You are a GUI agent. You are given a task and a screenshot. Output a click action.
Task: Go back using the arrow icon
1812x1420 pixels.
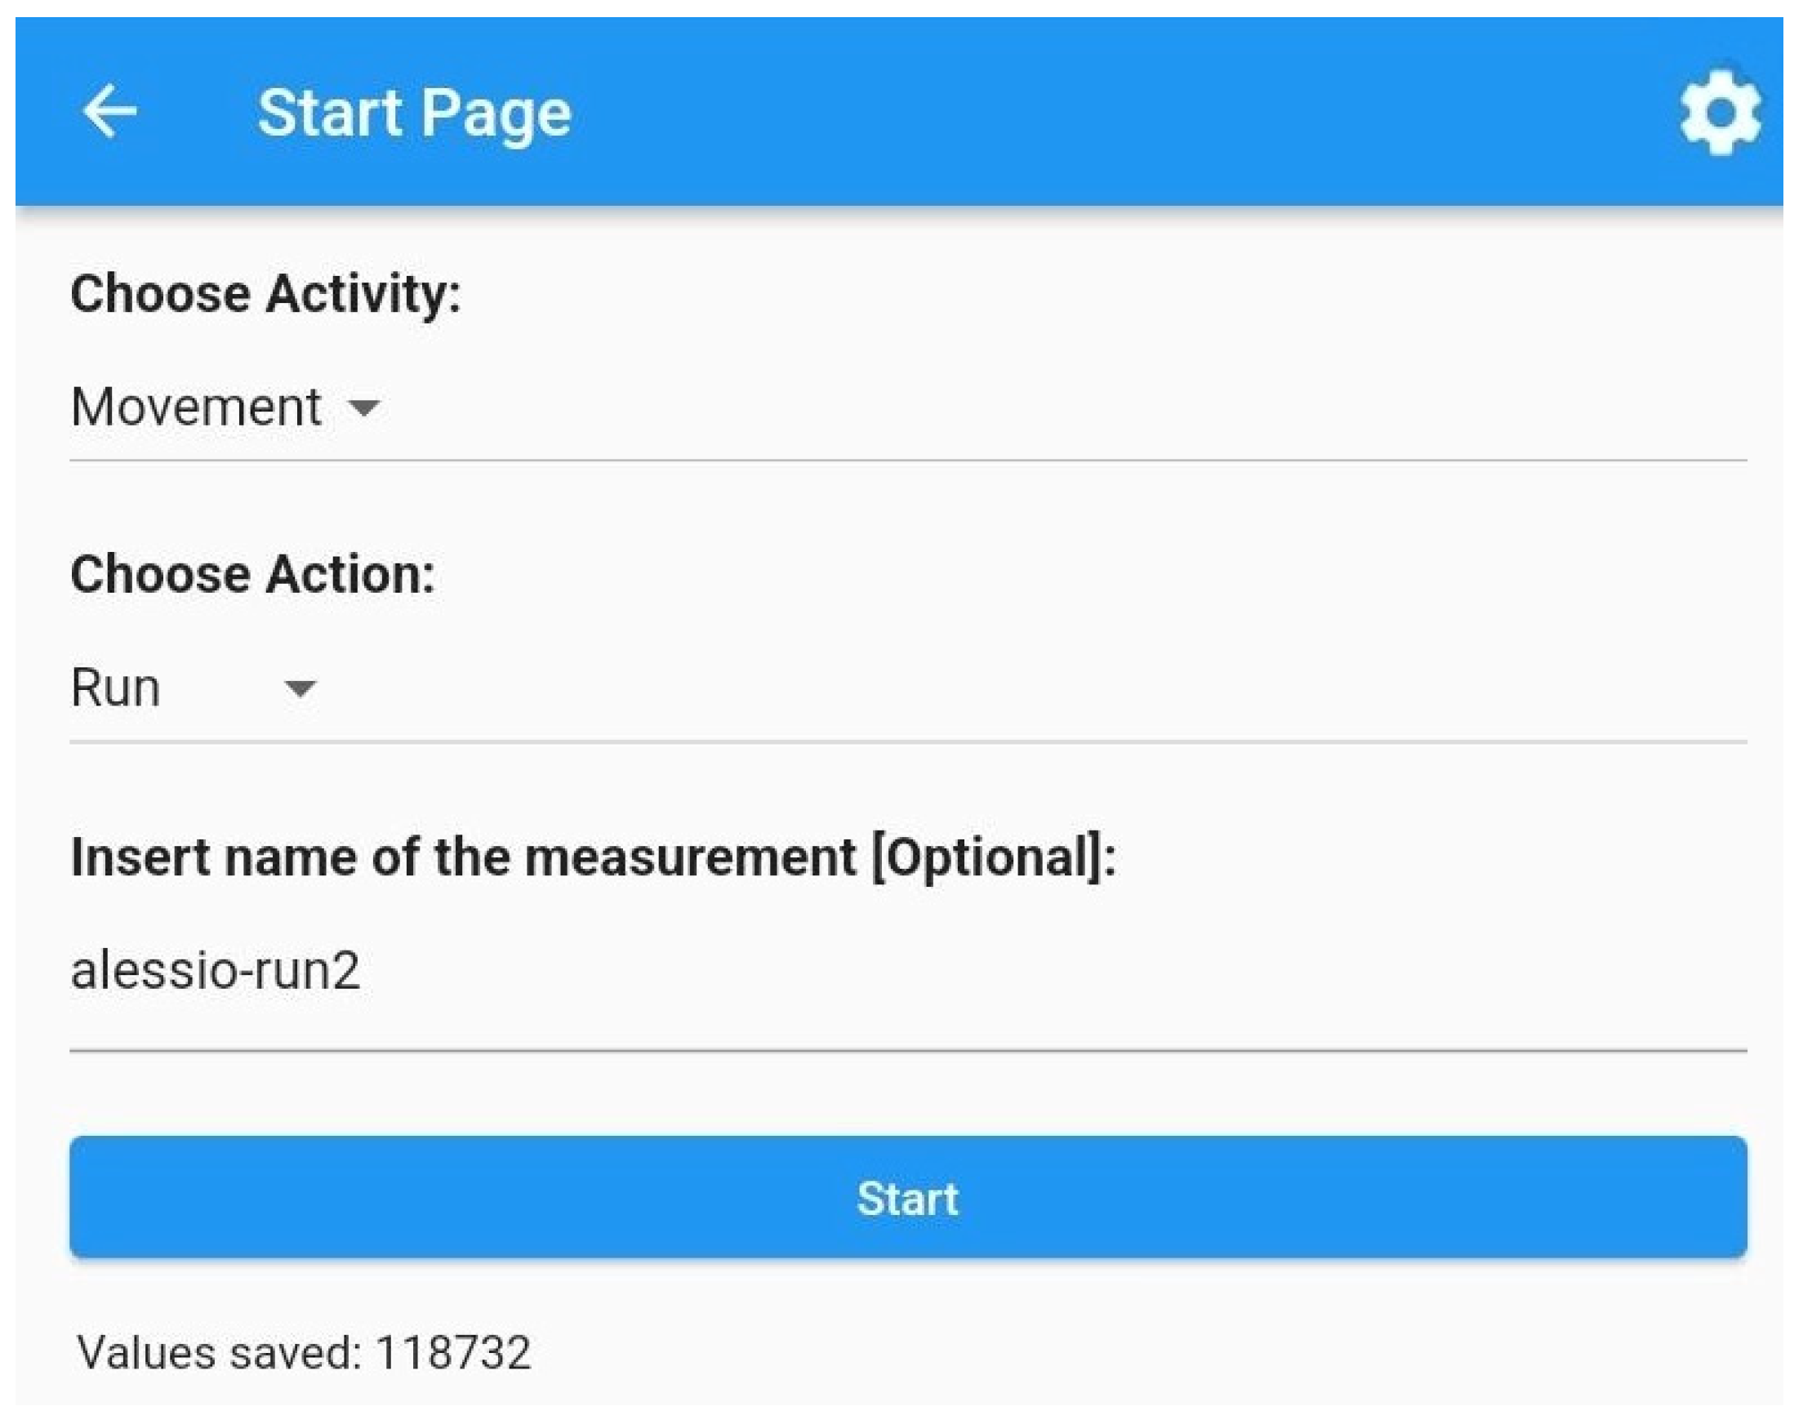[109, 111]
